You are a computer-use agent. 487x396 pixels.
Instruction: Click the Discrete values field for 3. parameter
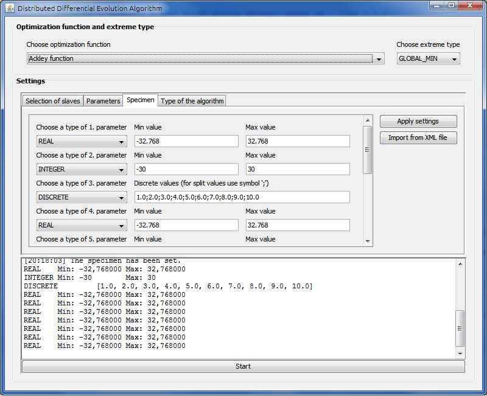[242, 197]
